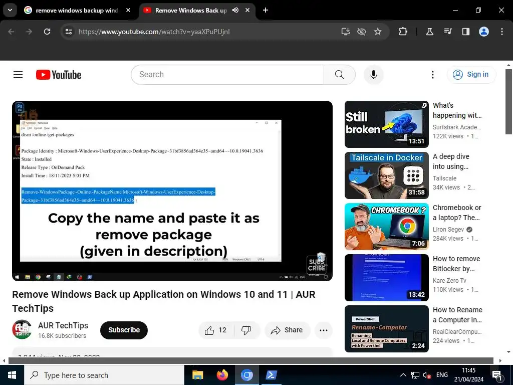Show hidden system tray icons
This screenshot has width=513, height=385.
(403, 375)
